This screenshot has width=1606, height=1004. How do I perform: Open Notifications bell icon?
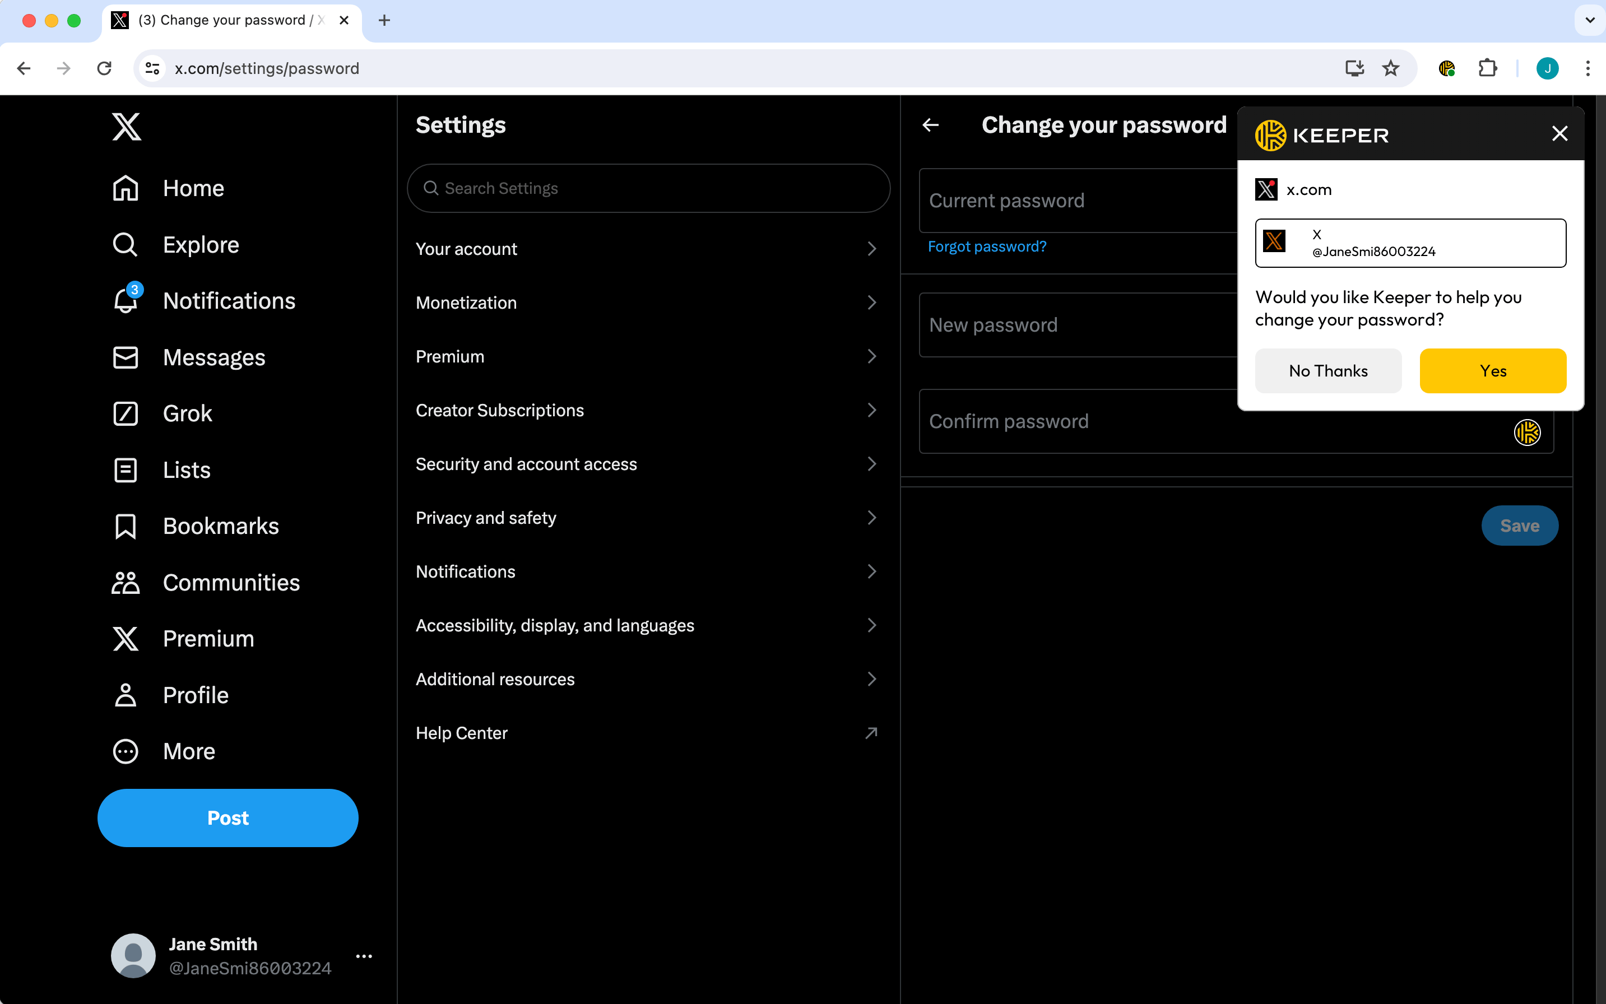(x=126, y=301)
